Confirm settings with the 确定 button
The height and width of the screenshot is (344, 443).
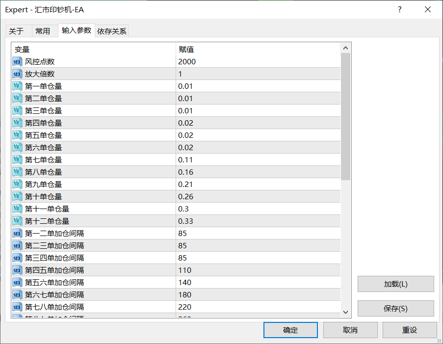290,330
